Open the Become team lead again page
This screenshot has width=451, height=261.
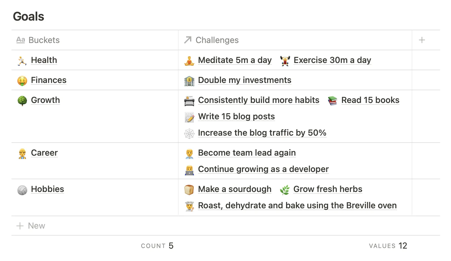[247, 153]
